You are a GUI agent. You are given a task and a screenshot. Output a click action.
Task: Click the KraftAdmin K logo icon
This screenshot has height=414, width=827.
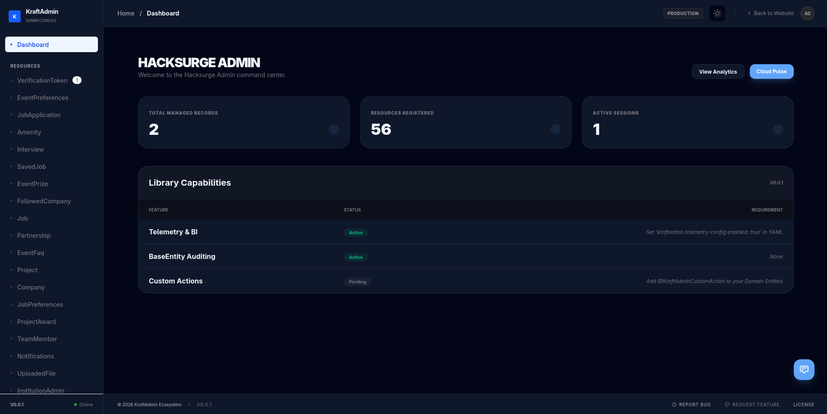pos(15,16)
